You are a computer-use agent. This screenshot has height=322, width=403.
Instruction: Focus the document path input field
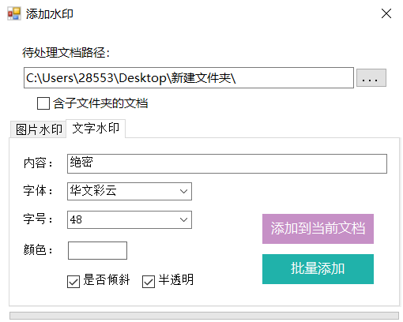coord(189,77)
